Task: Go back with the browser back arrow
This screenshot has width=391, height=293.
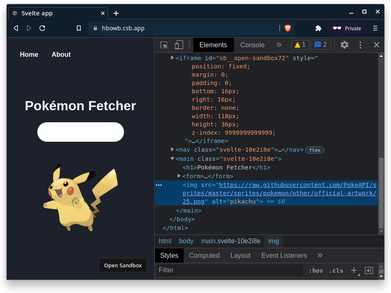Action: click(16, 28)
